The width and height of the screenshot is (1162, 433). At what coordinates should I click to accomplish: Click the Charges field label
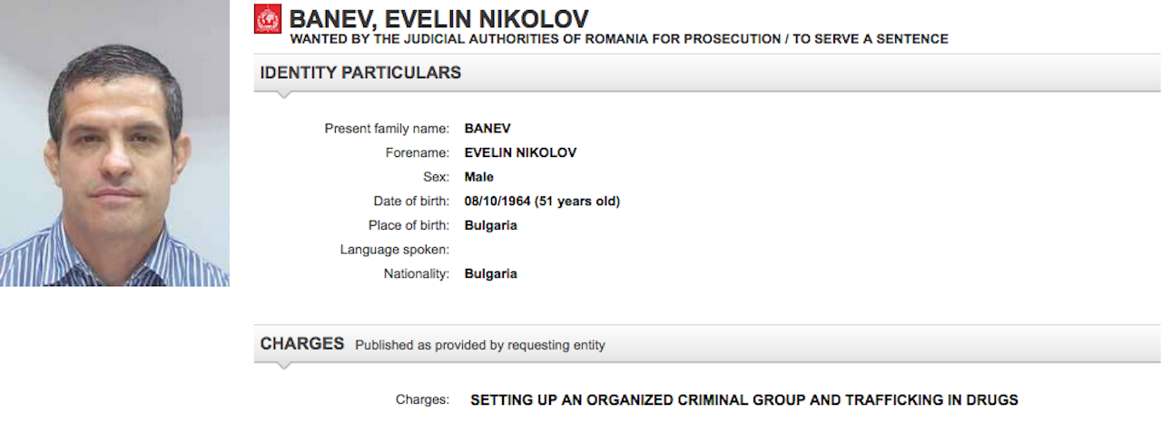pyautogui.click(x=422, y=399)
